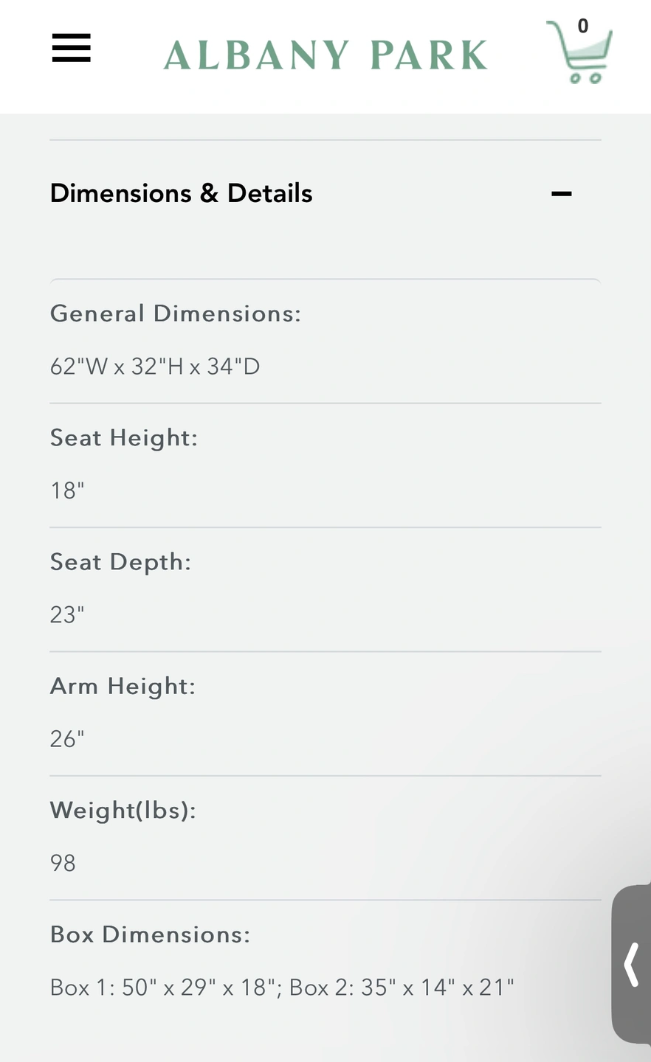651x1062 pixels.
Task: Open the hamburger navigation menu
Action: coord(72,49)
